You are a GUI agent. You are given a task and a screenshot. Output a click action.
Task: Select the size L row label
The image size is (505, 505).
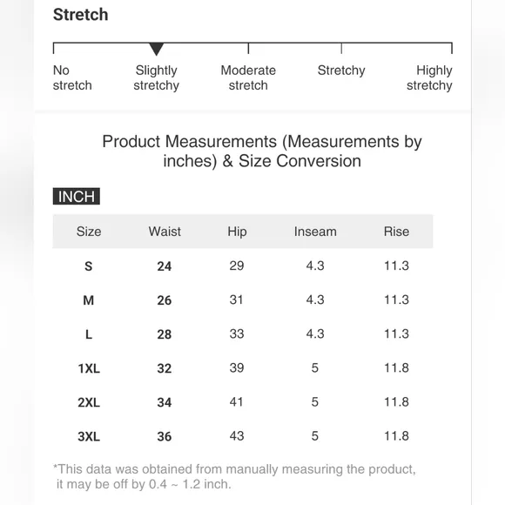89,334
